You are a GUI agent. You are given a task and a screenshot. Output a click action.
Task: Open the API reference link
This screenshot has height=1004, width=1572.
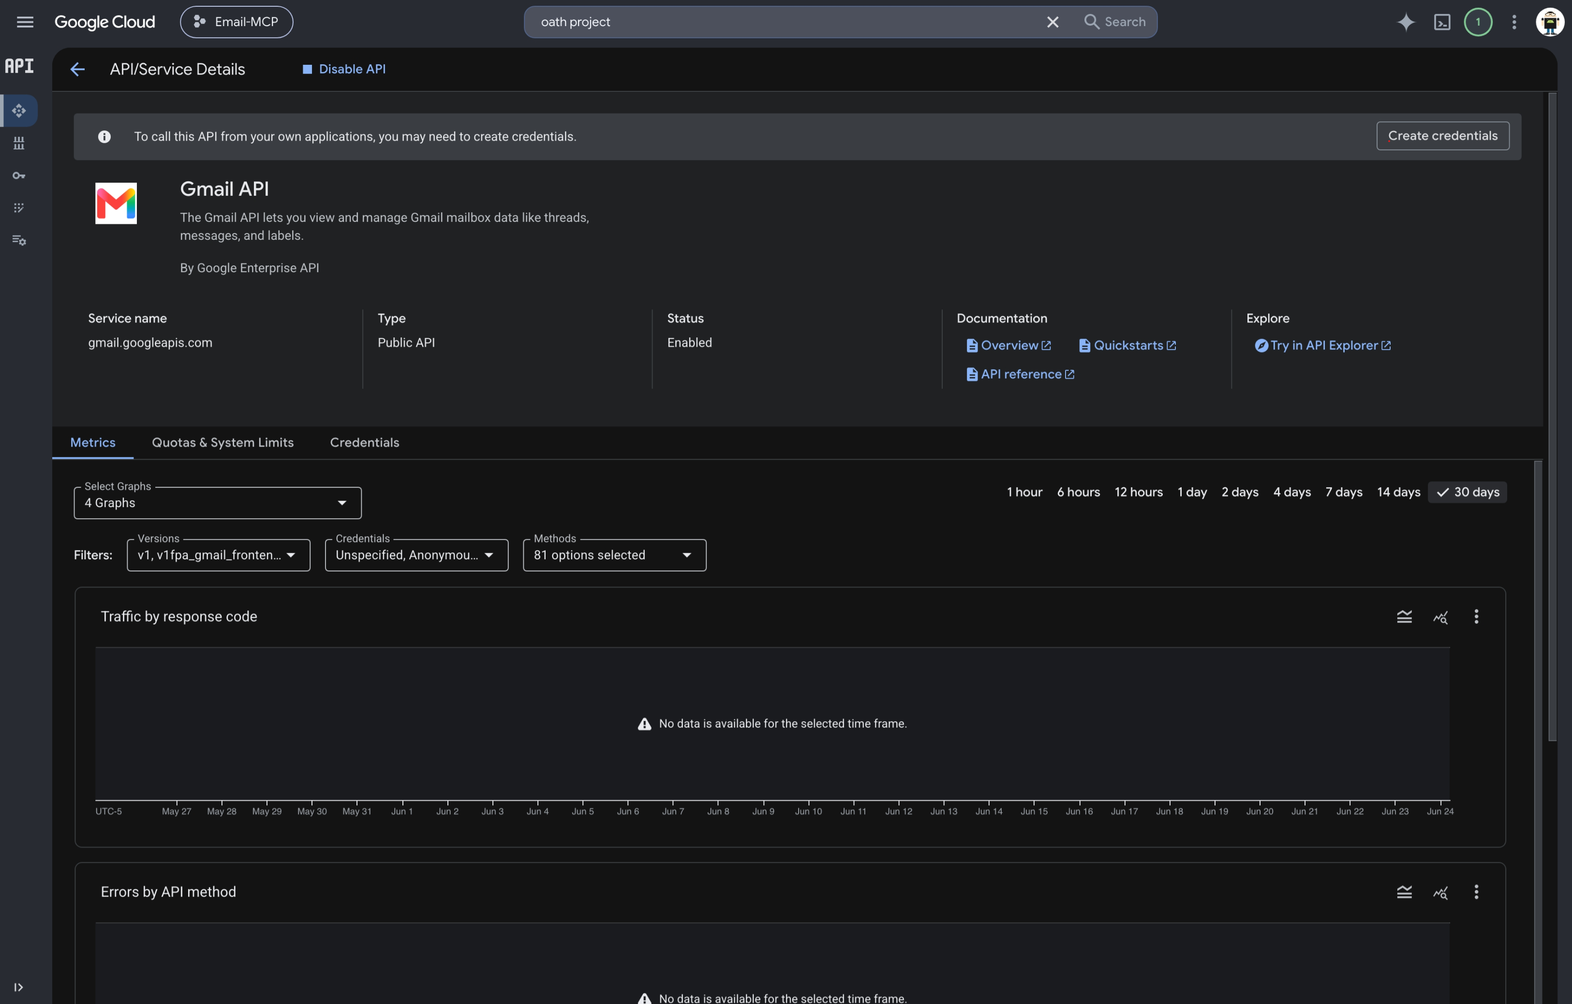[x=1021, y=375]
